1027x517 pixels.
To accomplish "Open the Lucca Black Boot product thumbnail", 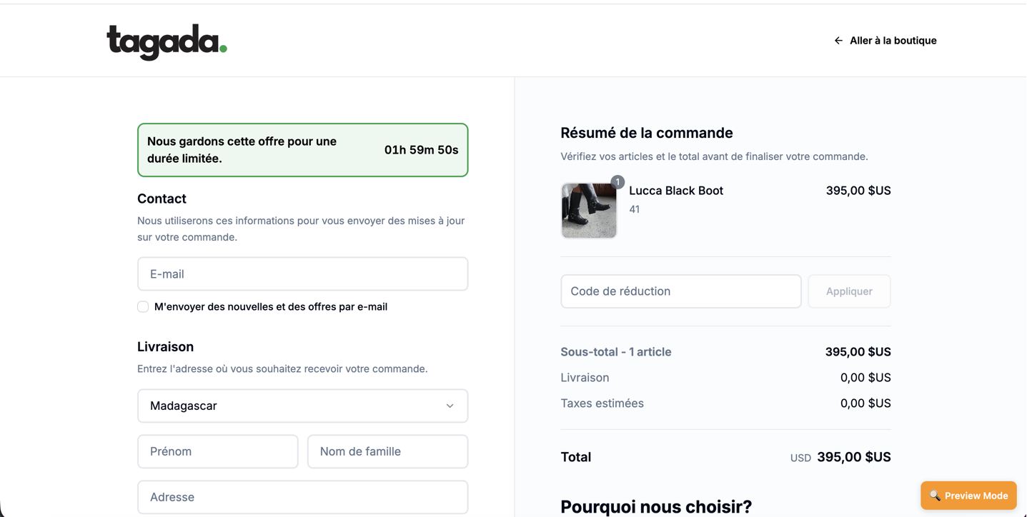I will [588, 211].
